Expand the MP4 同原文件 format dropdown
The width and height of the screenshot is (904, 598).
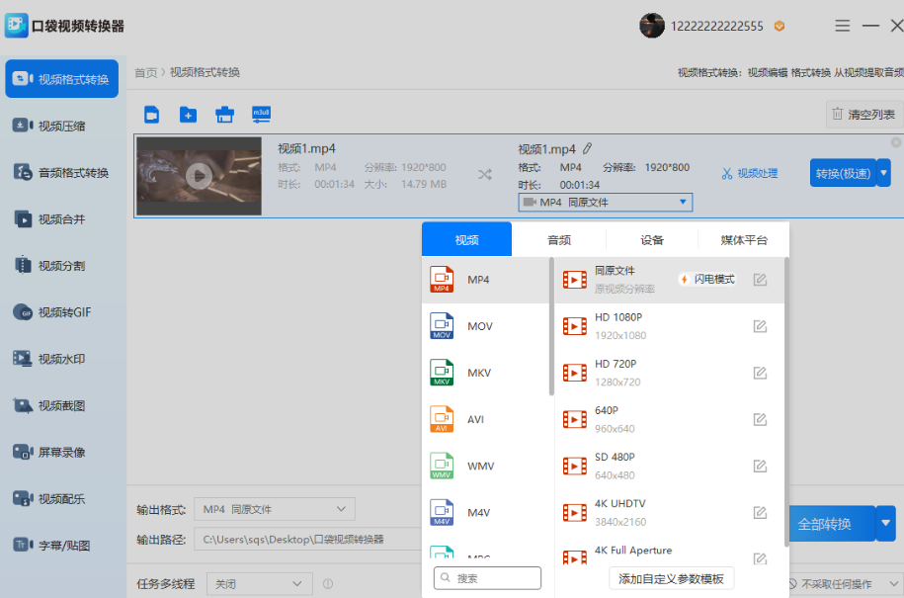tap(606, 203)
